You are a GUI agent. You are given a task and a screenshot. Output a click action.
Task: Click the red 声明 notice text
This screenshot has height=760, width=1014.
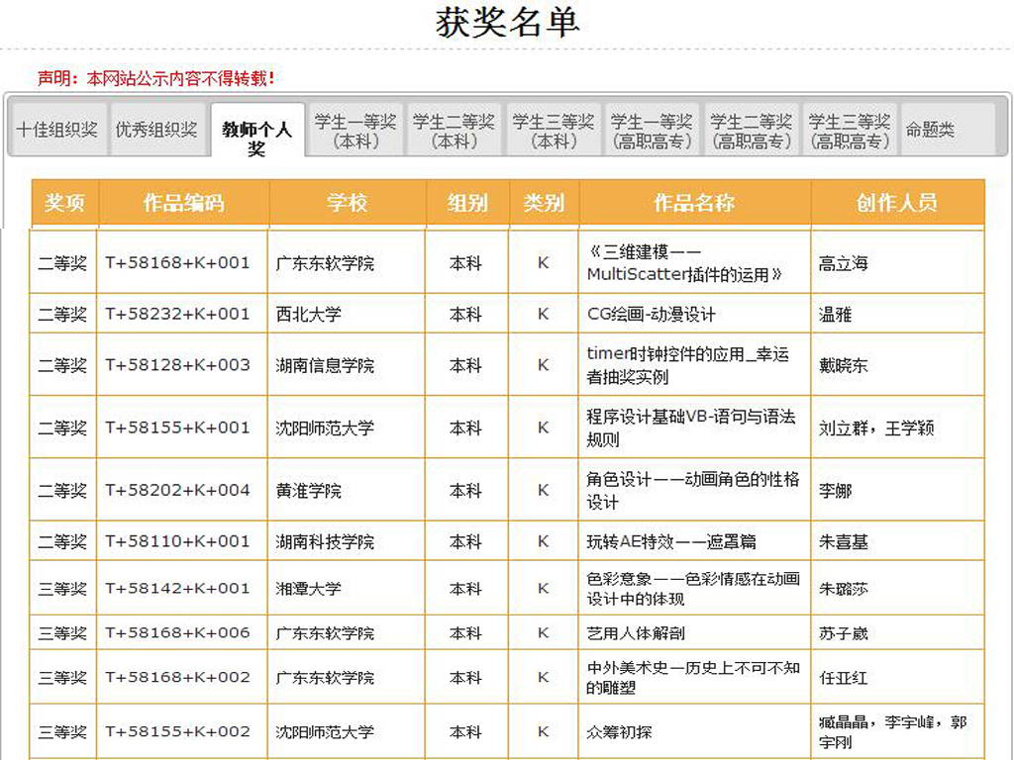[156, 78]
